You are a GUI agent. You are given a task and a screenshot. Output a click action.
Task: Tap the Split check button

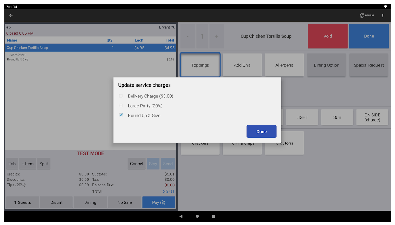(x=44, y=164)
